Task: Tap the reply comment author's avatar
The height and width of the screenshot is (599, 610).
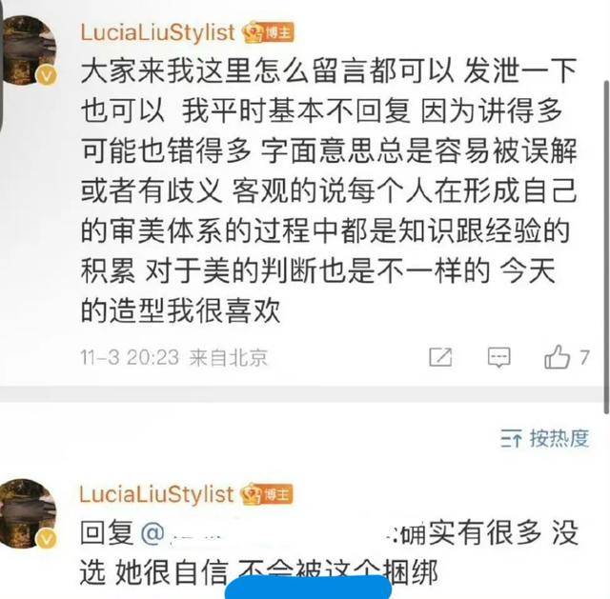Action: 30,513
